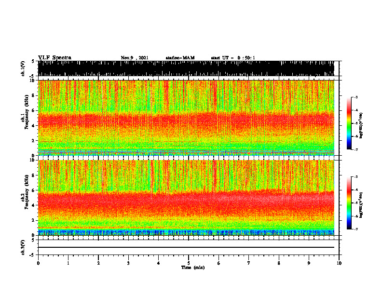This screenshot has height=295, width=382.
Task: Click time axis tick label '0'
Action: [38, 263]
